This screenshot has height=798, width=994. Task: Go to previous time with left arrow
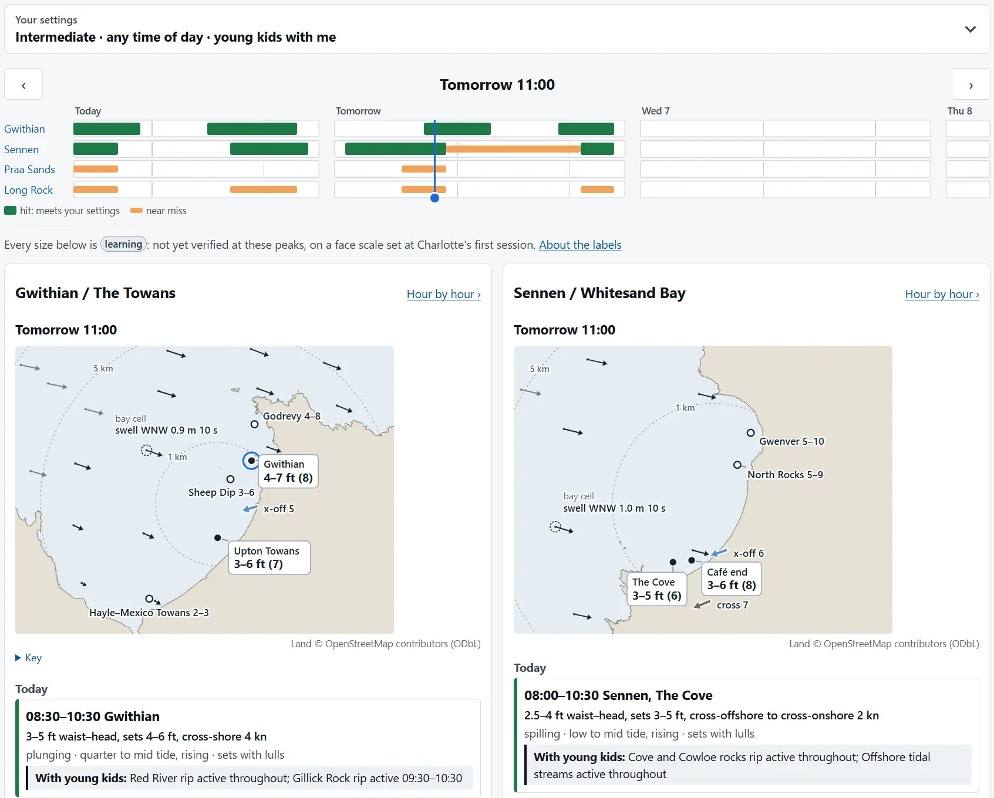tap(23, 84)
